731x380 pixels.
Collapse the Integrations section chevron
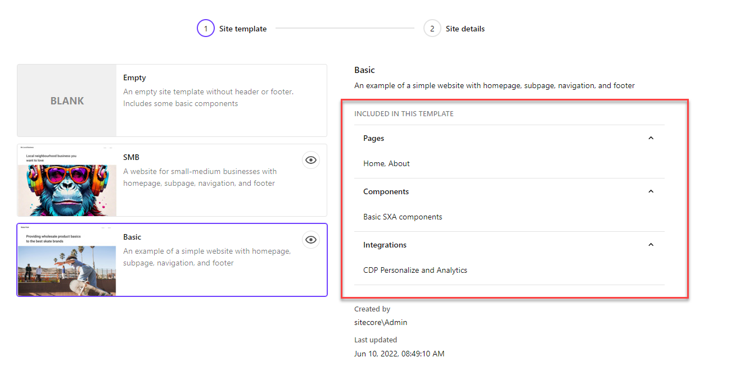(651, 245)
